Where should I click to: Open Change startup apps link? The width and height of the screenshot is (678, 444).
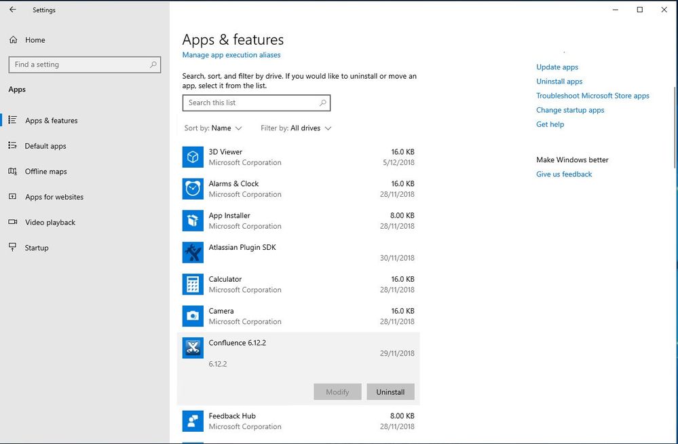(x=570, y=110)
